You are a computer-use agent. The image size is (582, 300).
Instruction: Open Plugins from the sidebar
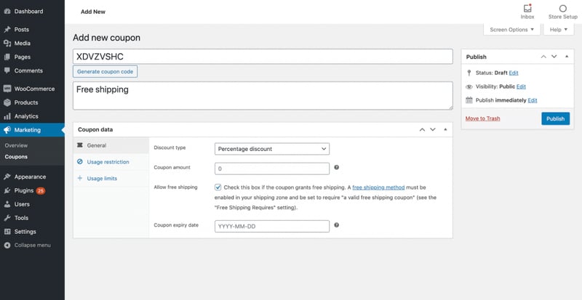(x=29, y=190)
